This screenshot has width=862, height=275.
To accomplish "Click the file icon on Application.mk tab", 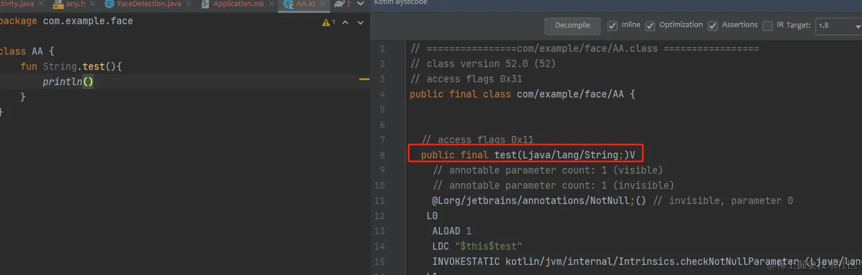I will [205, 4].
